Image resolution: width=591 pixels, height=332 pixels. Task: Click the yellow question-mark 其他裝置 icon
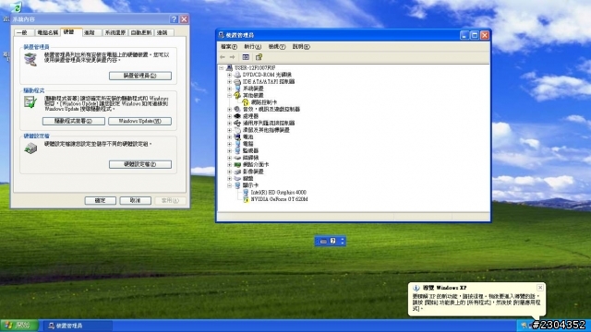237,95
